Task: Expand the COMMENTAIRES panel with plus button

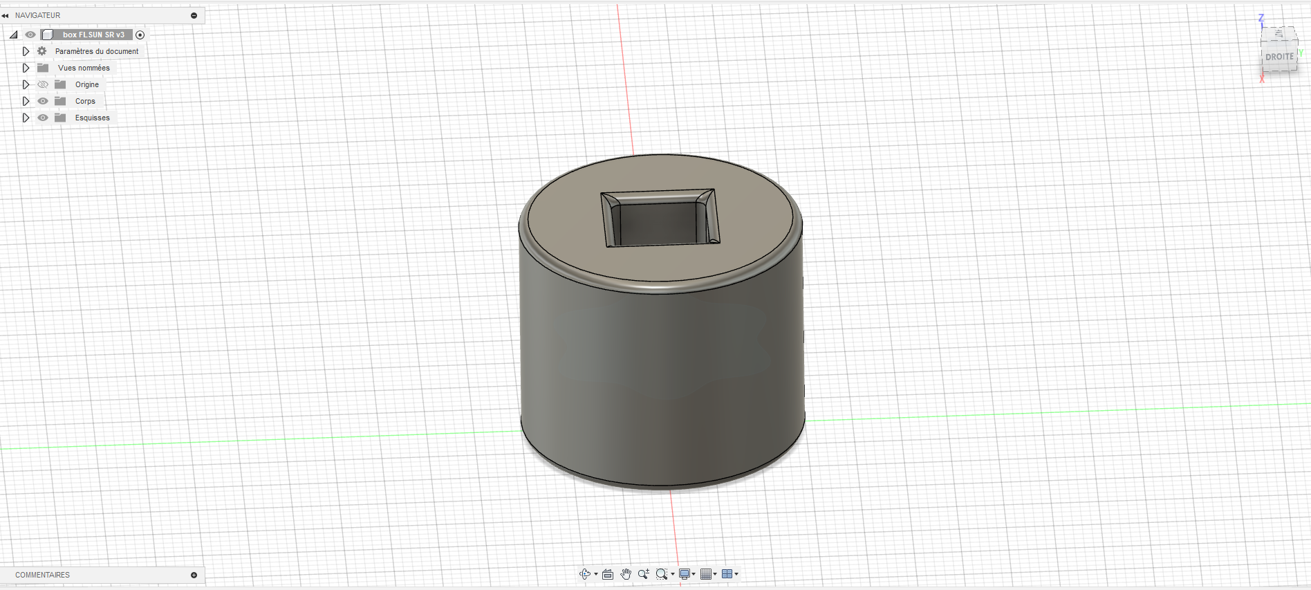Action: coord(194,575)
